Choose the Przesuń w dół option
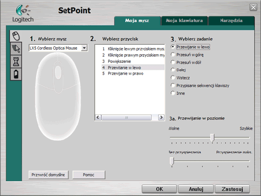Screen dimensions: 261x196 (173, 62)
